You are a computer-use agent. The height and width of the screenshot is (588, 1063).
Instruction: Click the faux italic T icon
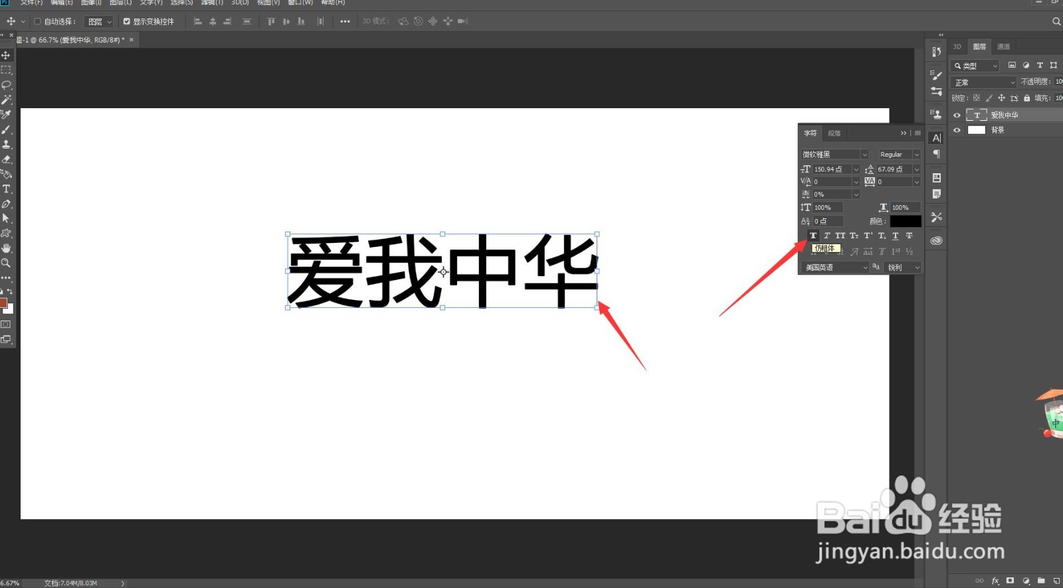(827, 236)
